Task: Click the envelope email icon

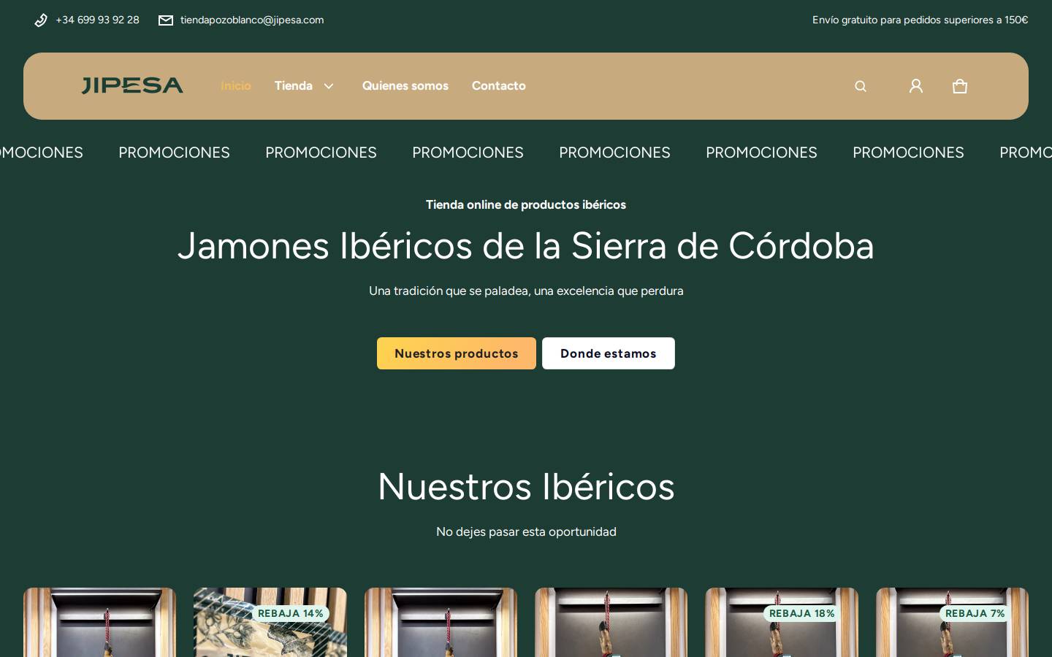Action: tap(166, 20)
